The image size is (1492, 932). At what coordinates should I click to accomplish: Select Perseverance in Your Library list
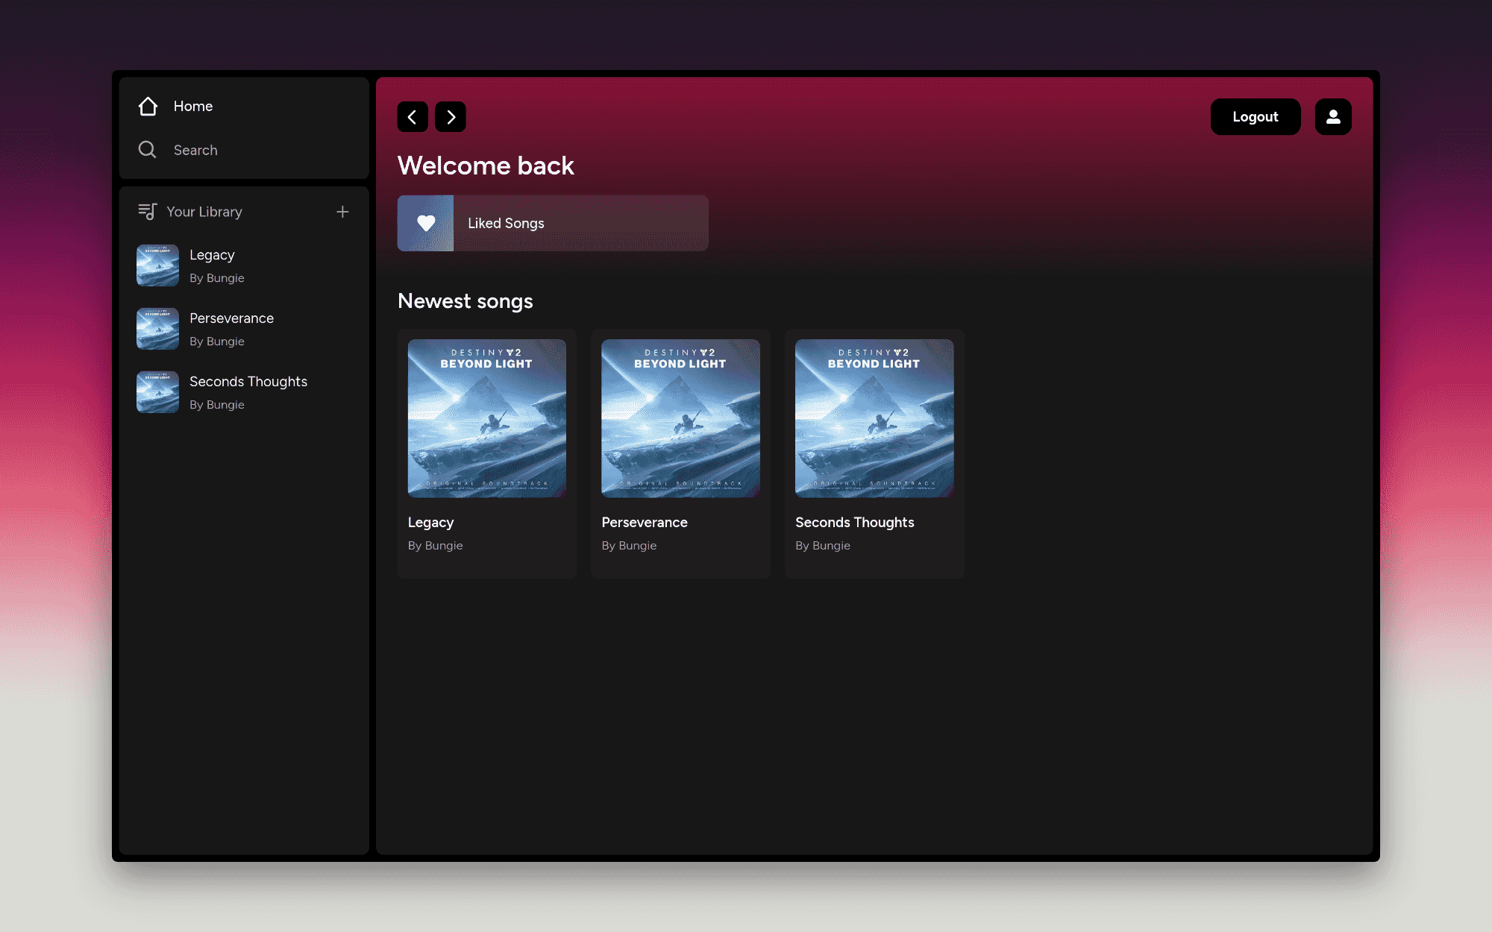click(x=231, y=319)
